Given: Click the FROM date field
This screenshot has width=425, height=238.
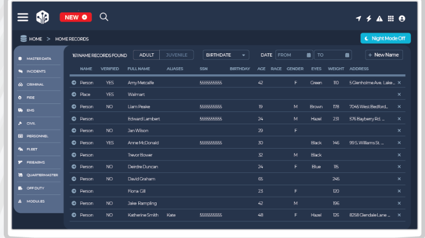Looking at the screenshot, I should tap(294, 55).
